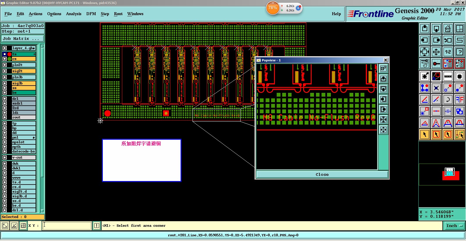466x241 pixels.
Task: Click the Job Matrix button
Action: click(23, 38)
